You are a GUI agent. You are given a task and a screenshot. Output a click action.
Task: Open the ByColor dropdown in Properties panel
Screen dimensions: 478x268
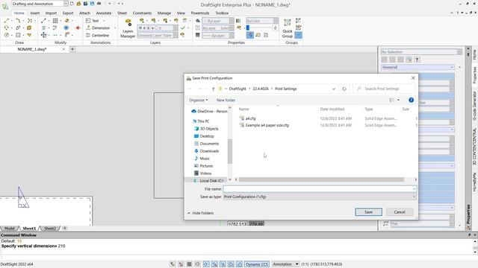point(276,21)
